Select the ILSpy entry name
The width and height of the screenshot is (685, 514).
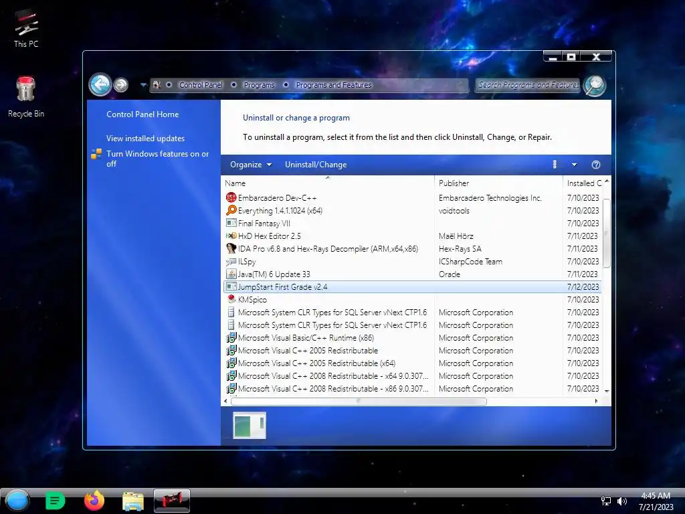(x=247, y=262)
